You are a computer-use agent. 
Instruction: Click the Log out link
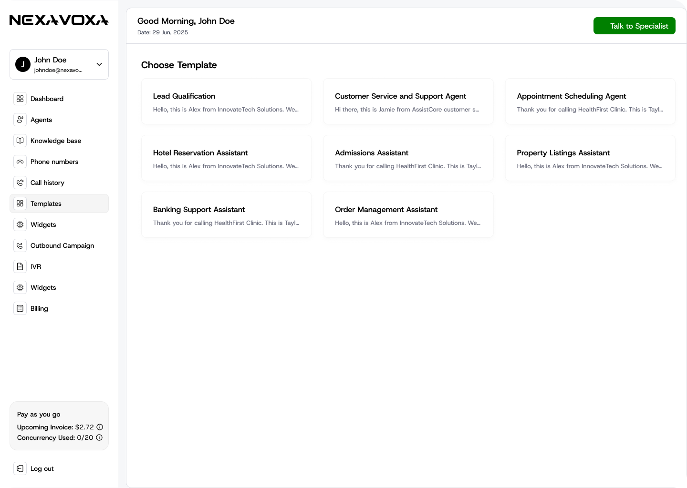(42, 468)
